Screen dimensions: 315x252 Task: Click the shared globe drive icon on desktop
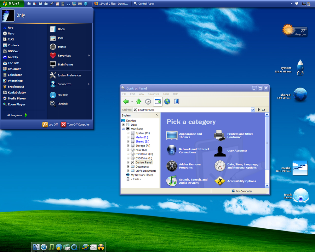point(300,94)
